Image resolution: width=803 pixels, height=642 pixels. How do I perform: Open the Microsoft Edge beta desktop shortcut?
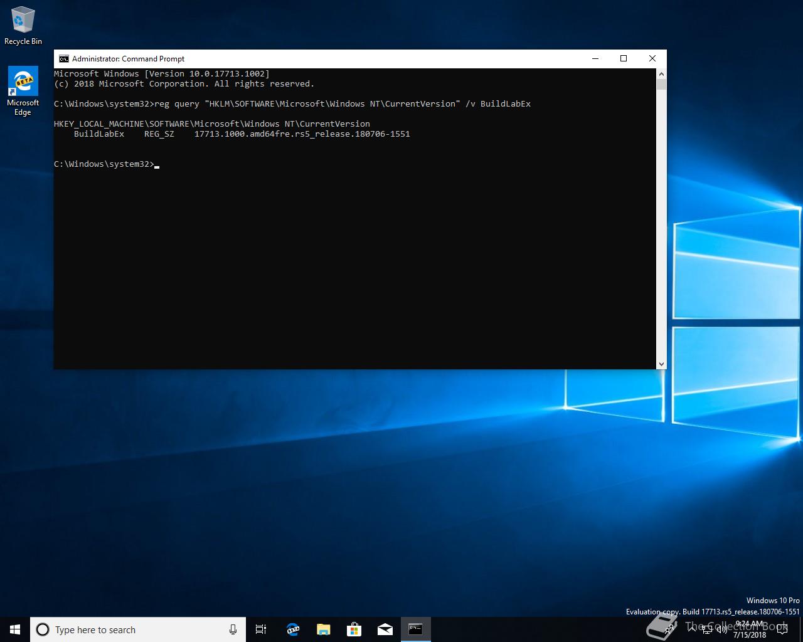tap(23, 92)
